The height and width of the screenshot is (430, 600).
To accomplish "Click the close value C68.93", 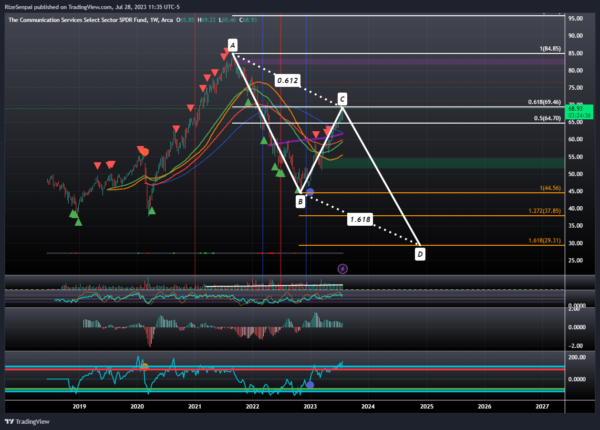I will 248,20.
